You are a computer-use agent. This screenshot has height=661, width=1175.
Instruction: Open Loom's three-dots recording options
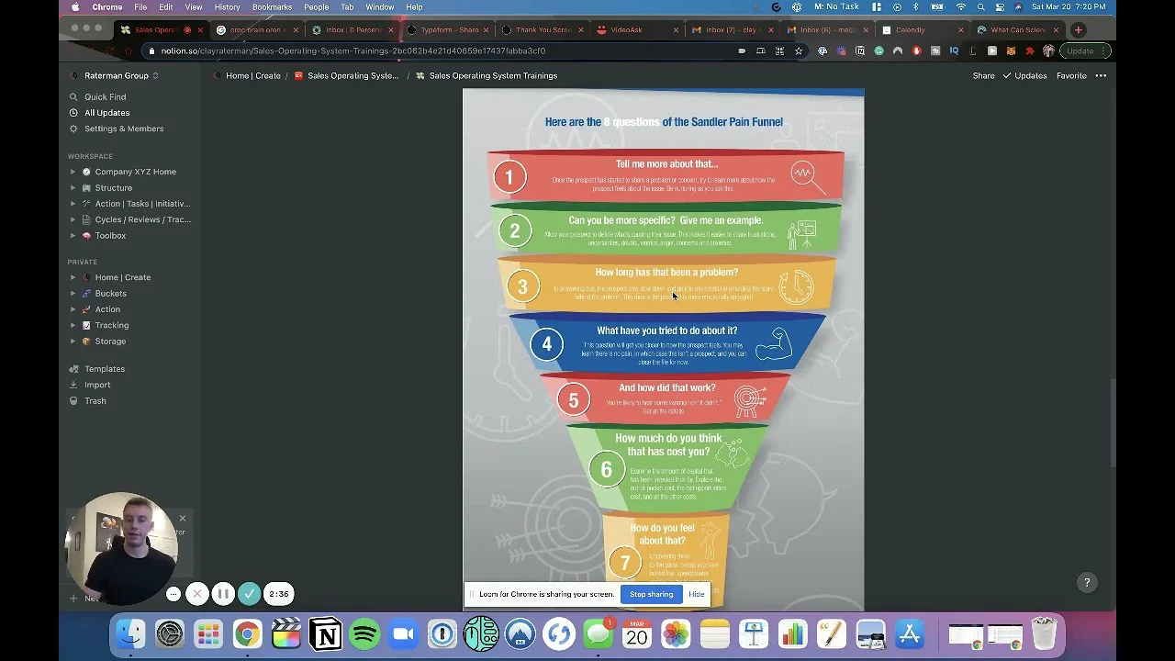pos(173,594)
